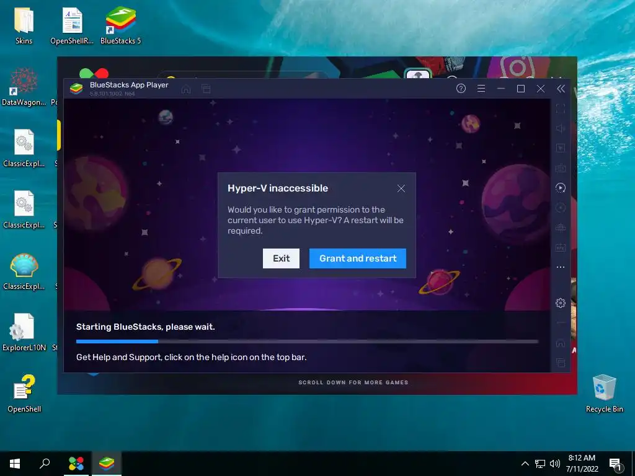Open the help icon in BlueStacks title bar
Screen dimensions: 635x476
[461, 89]
